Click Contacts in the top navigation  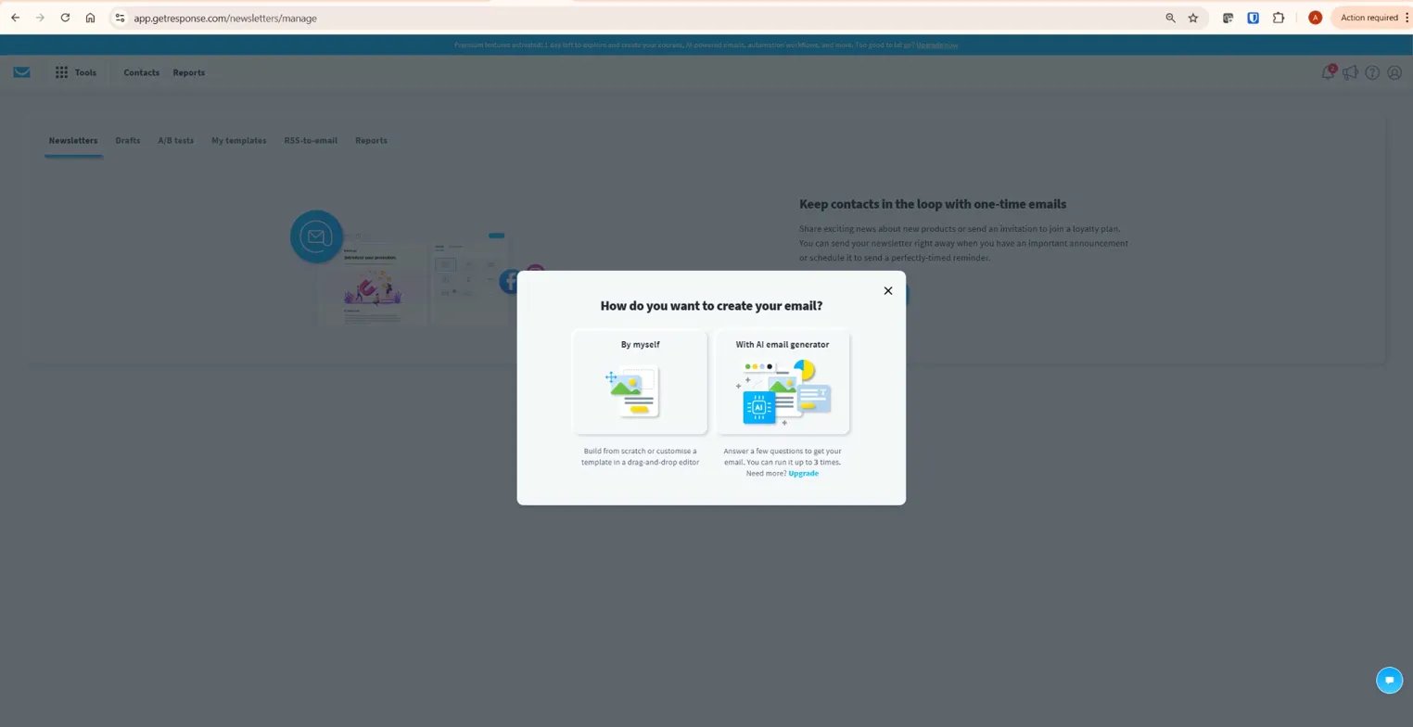(141, 72)
